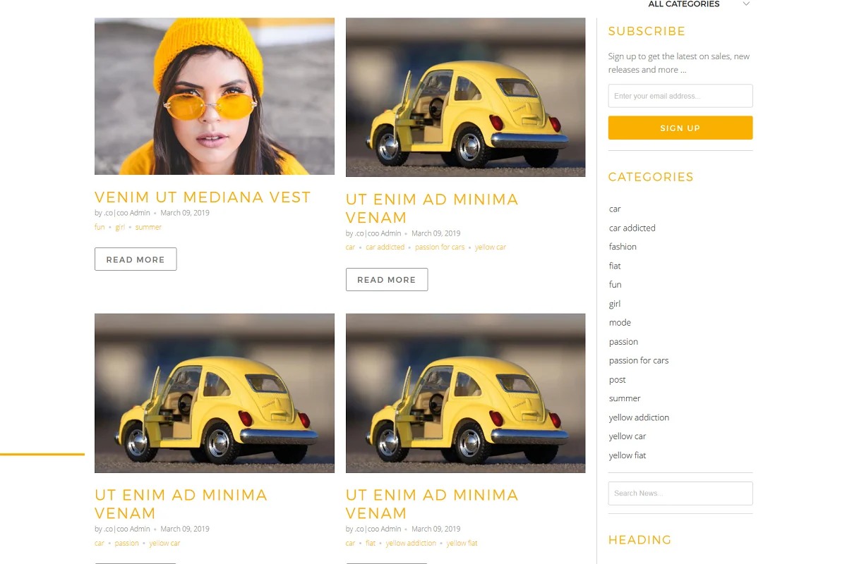Choose fiat from the Categories sidebar list

coord(615,266)
